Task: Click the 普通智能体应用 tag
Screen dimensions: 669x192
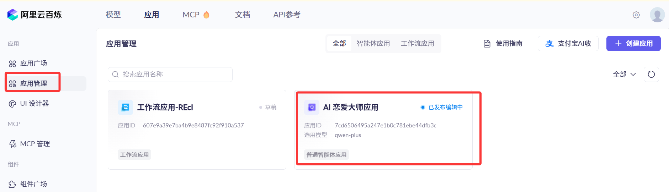Action: pos(326,155)
